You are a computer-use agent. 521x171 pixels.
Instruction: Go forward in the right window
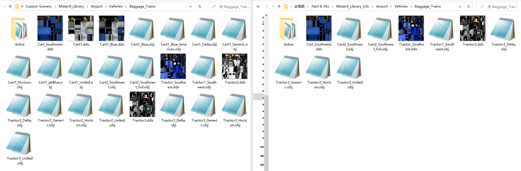coord(267,6)
